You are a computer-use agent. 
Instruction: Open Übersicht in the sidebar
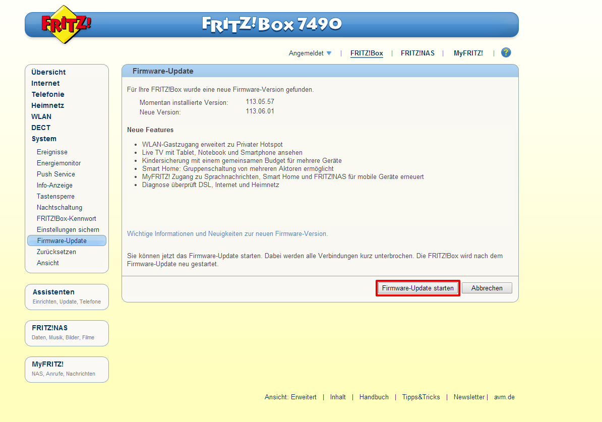coord(48,72)
